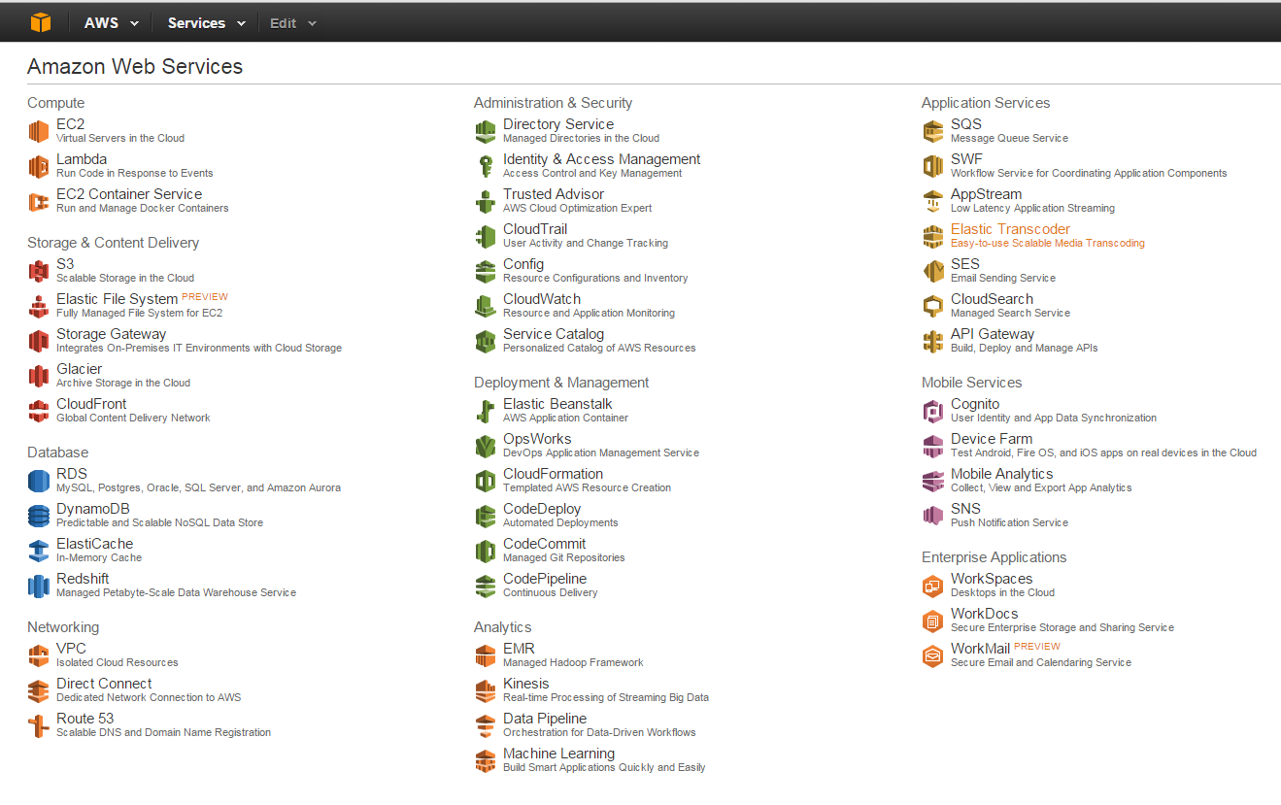
Task: Click the AWS orange cube logo
Action: (x=40, y=22)
